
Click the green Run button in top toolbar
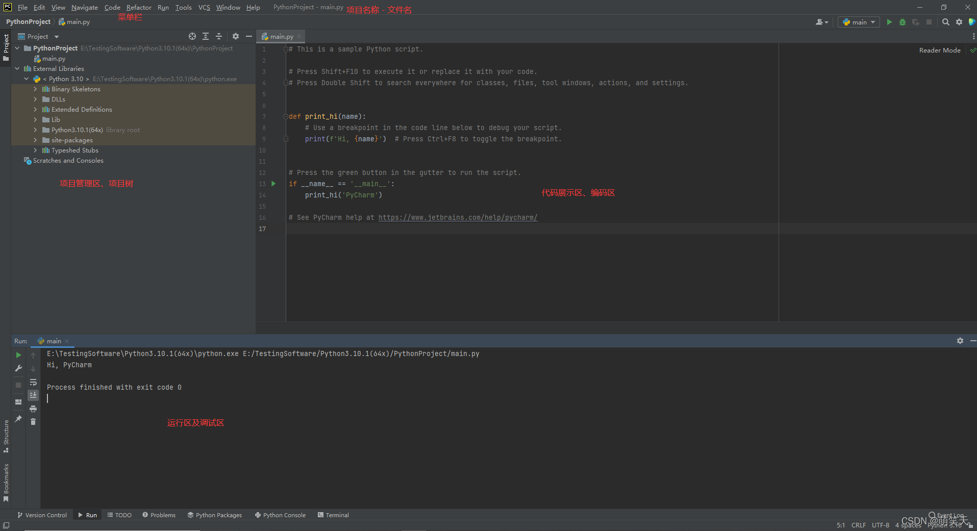pyautogui.click(x=889, y=22)
